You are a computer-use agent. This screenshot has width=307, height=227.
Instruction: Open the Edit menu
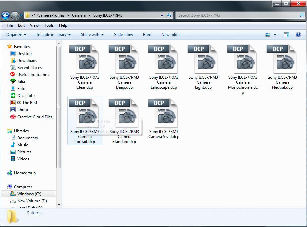21,25
